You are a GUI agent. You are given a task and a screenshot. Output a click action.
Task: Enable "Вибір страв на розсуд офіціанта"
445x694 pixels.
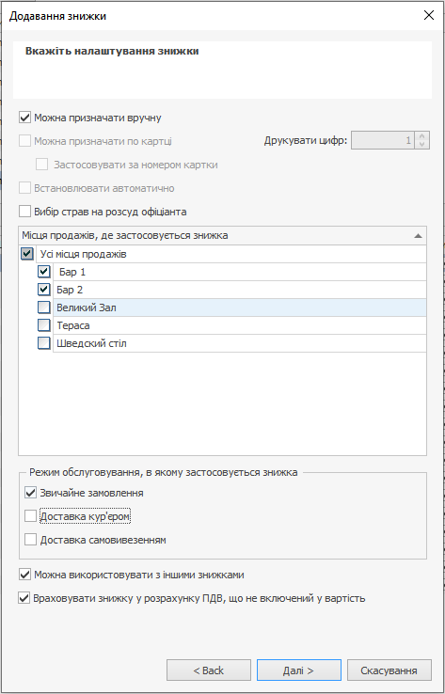[24, 212]
